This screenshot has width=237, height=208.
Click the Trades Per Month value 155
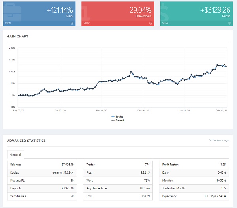tap(223, 188)
